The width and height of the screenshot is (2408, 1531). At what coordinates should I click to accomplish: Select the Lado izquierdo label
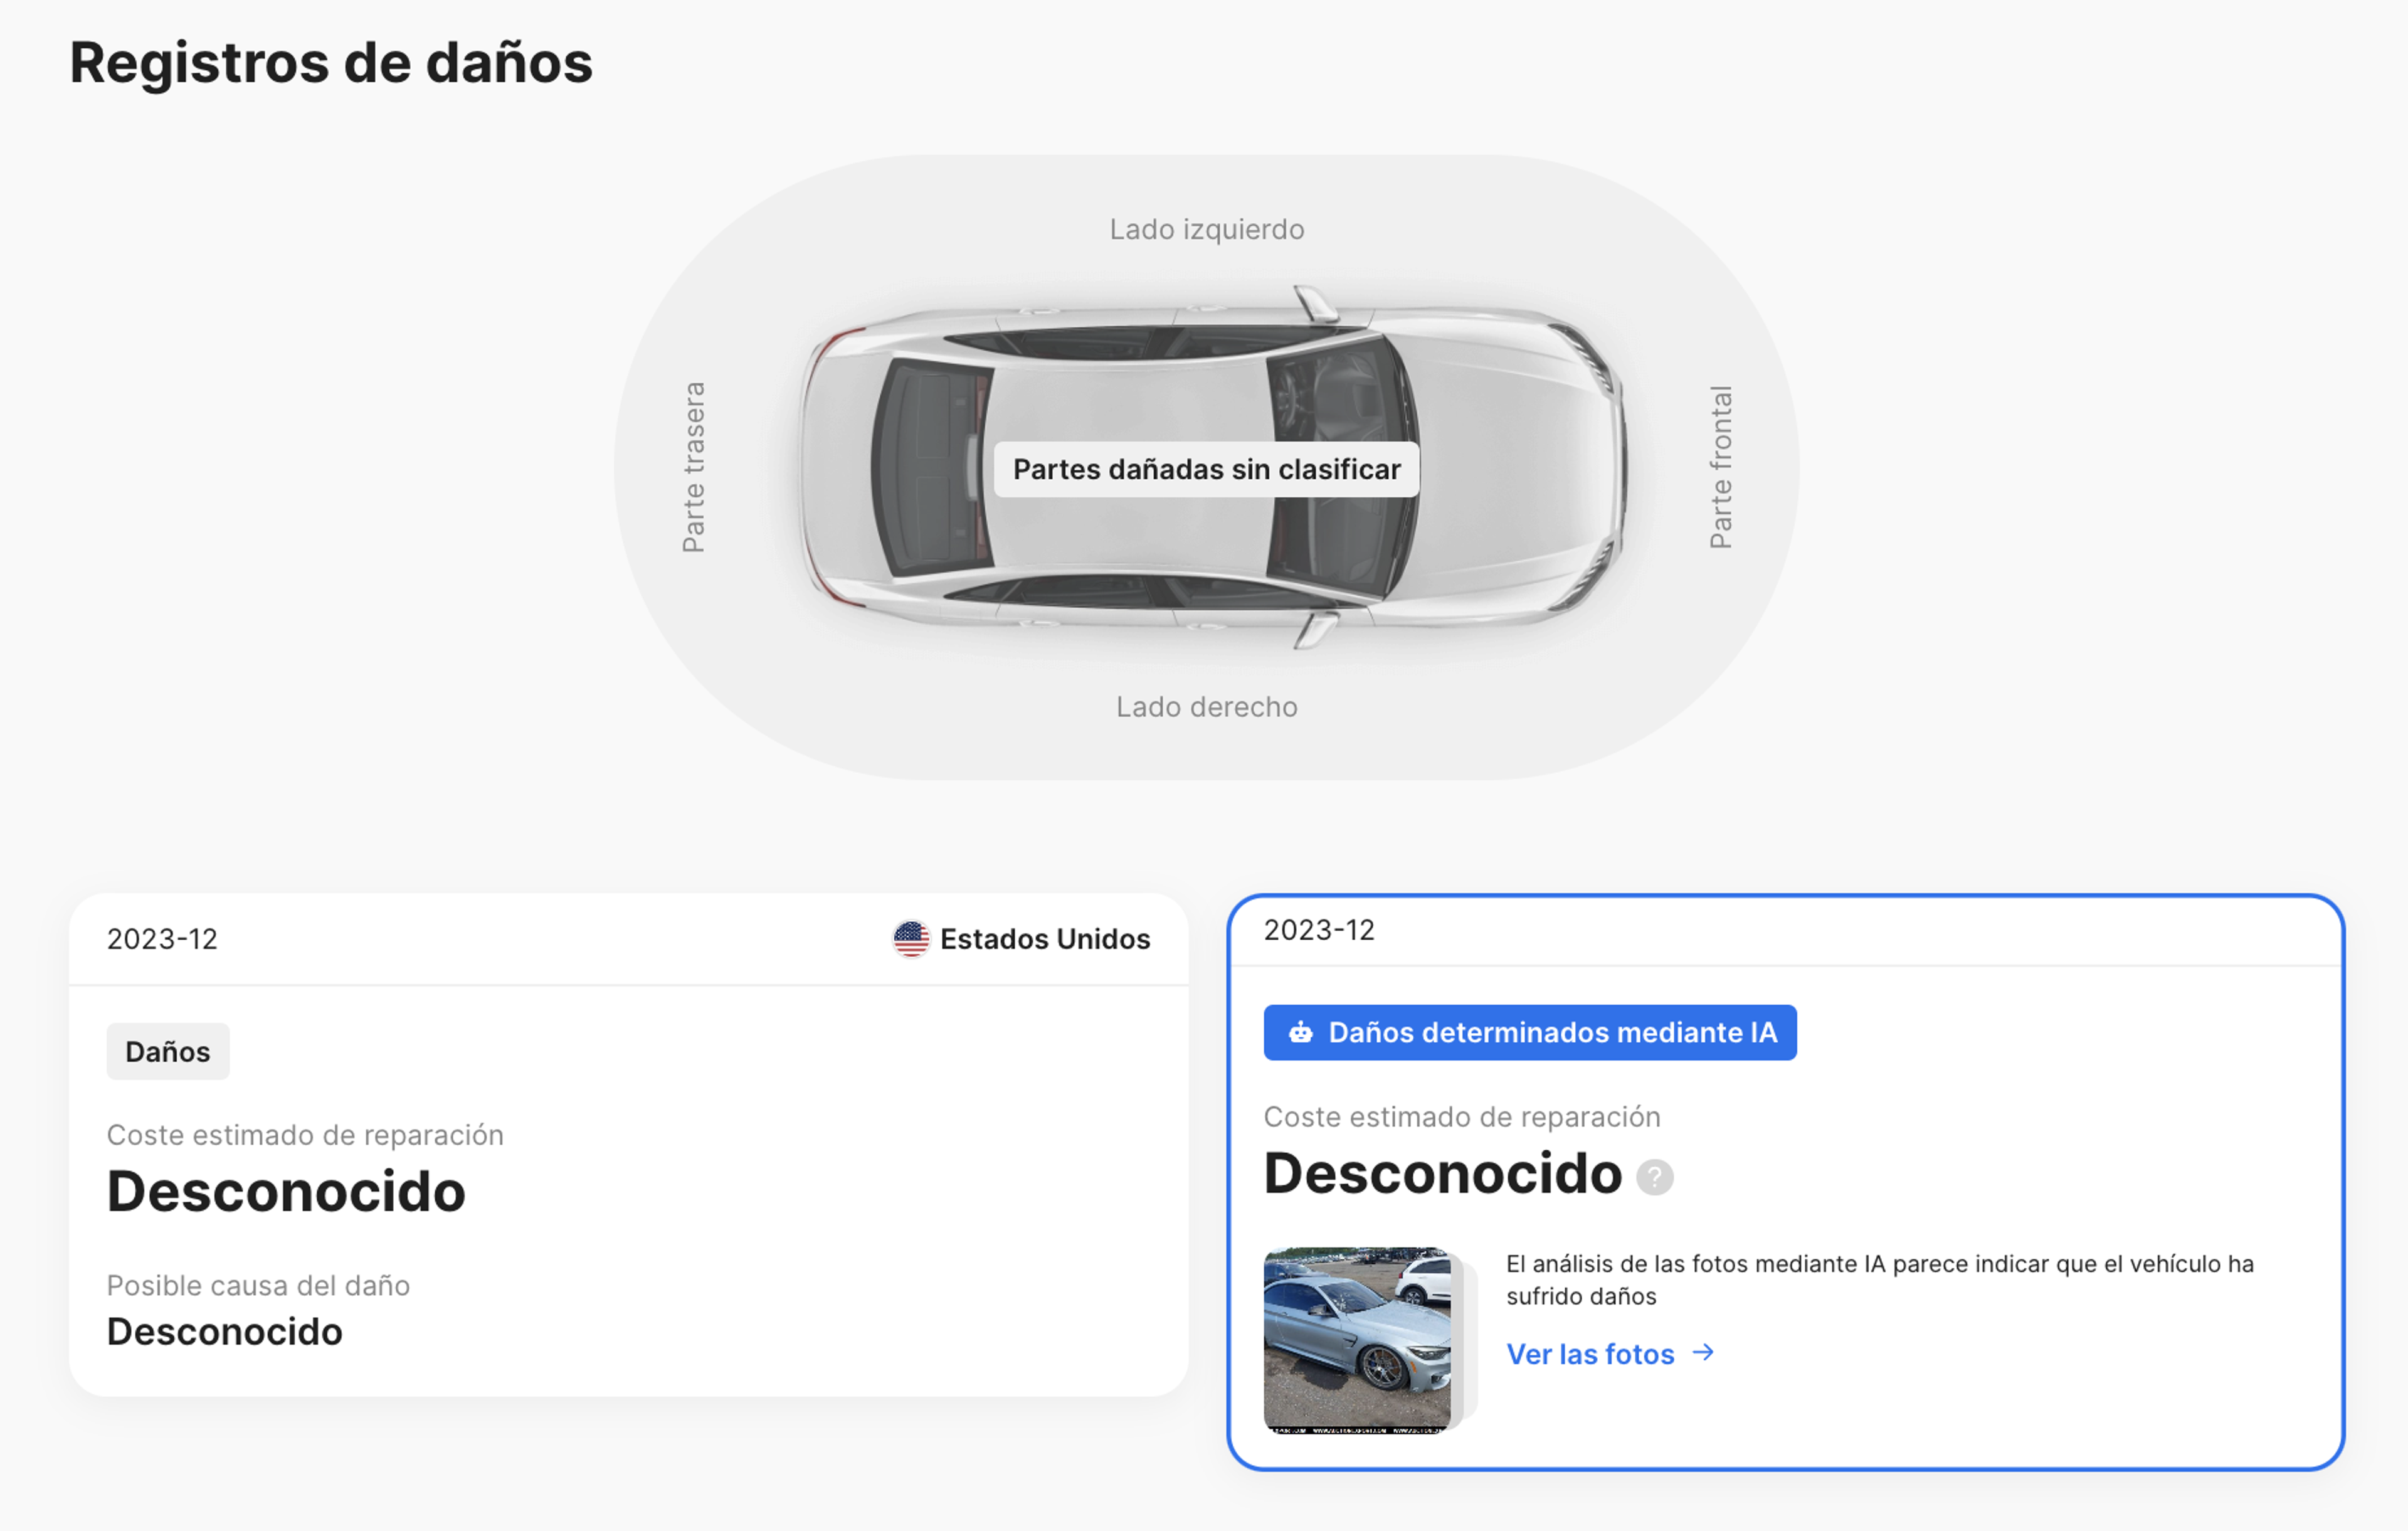coord(1206,229)
